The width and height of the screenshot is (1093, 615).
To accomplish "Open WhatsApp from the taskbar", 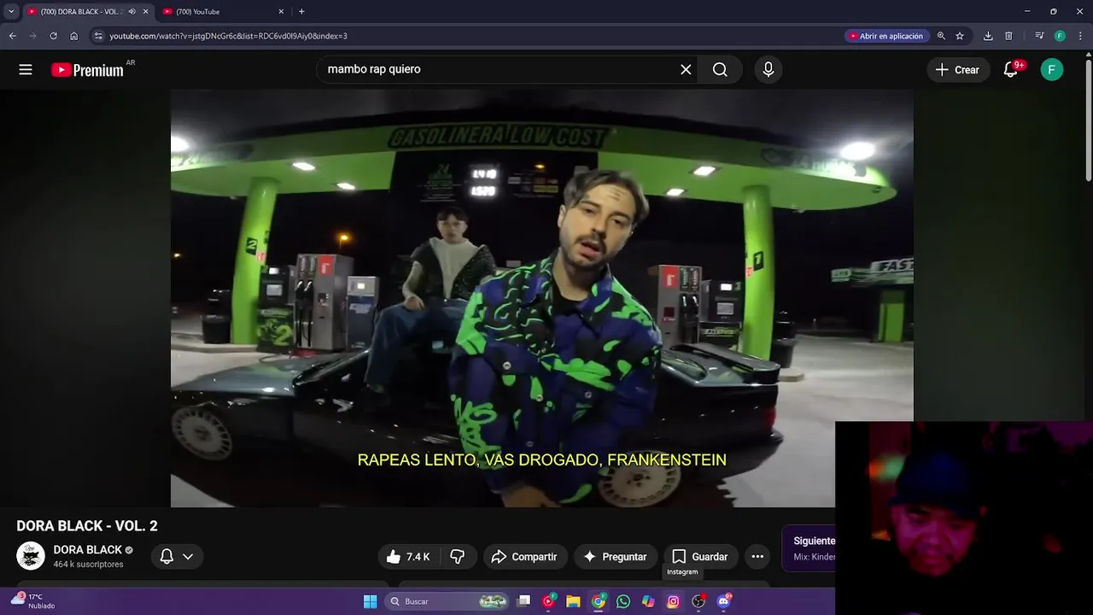I will [623, 601].
